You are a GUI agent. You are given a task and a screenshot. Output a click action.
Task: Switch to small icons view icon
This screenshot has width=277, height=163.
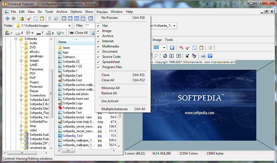(70, 19)
